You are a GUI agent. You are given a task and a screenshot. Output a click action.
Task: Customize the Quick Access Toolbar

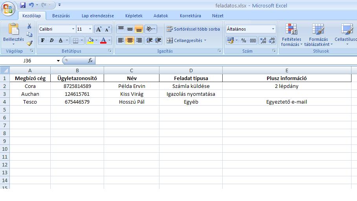59,5
